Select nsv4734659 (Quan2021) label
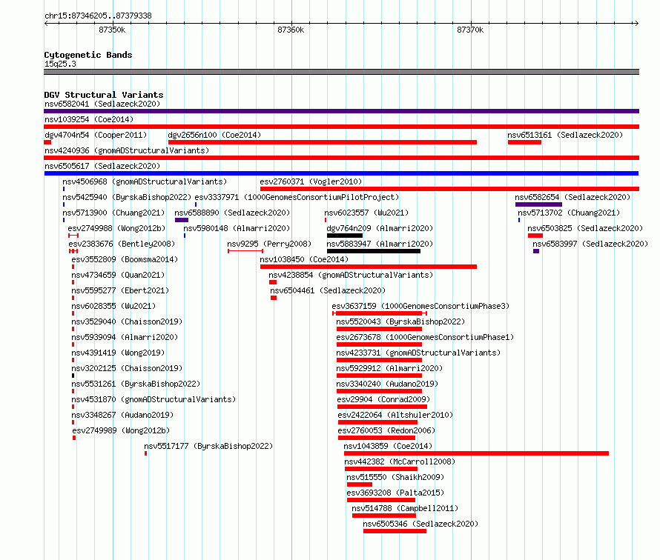660x560 pixels. pyautogui.click(x=118, y=275)
